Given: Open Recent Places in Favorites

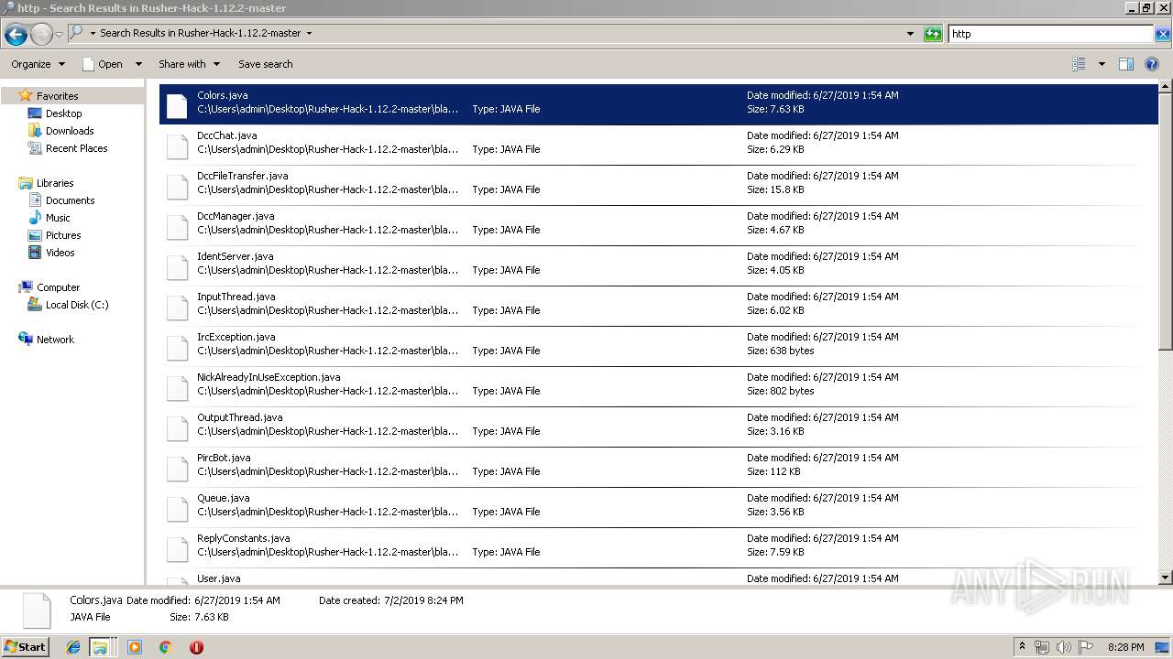Looking at the screenshot, I should coord(76,148).
